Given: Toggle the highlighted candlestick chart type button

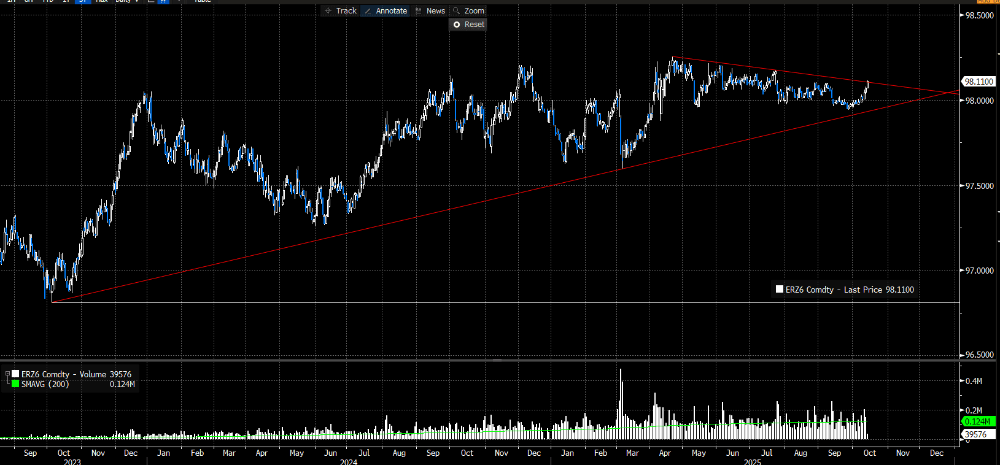Looking at the screenshot, I should (x=163, y=1).
